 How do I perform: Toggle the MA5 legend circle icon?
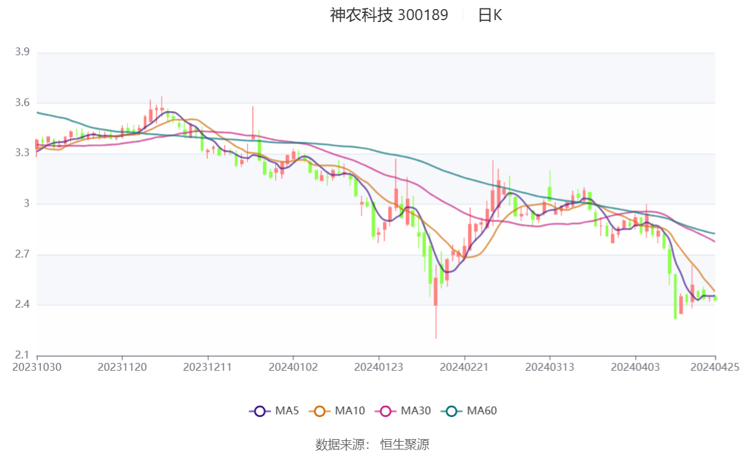pyautogui.click(x=260, y=411)
